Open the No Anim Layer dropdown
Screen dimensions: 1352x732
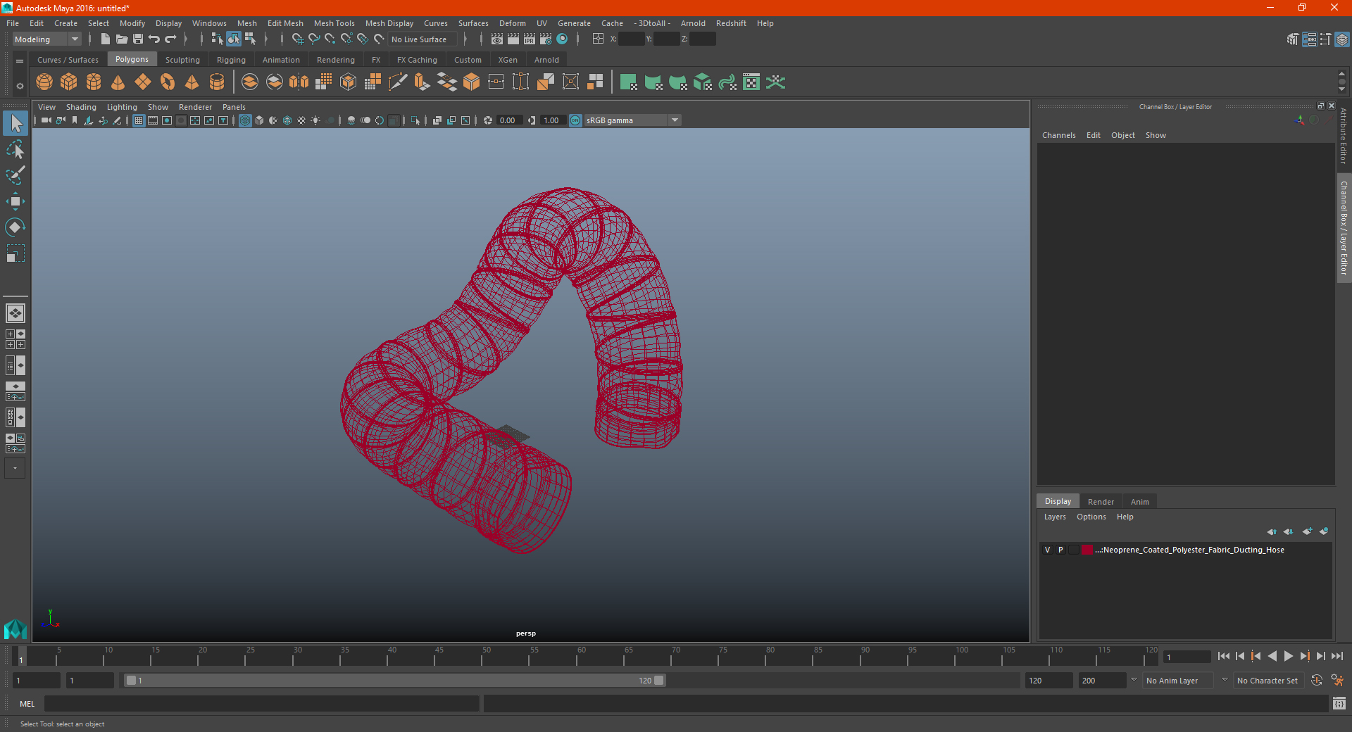(1179, 681)
